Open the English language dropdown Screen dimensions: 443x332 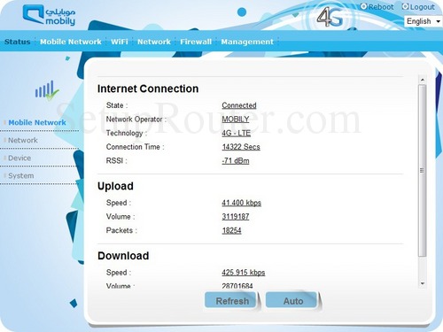tap(423, 21)
